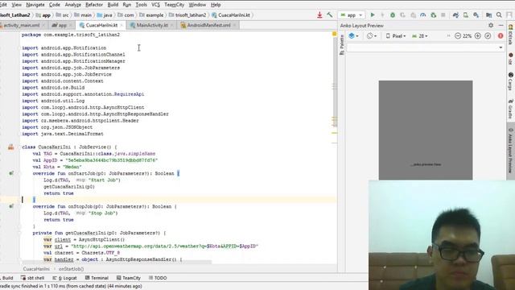Click the editor horizontal scrollbar
Image resolution: width=515 pixels, height=290 pixels.
117,263
